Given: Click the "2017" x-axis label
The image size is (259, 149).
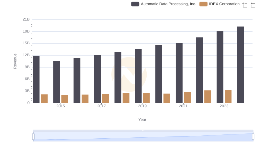Looking at the screenshot, I should (x=101, y=106).
